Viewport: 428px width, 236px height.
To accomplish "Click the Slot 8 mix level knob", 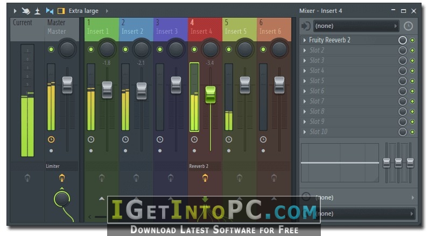I will [402, 112].
